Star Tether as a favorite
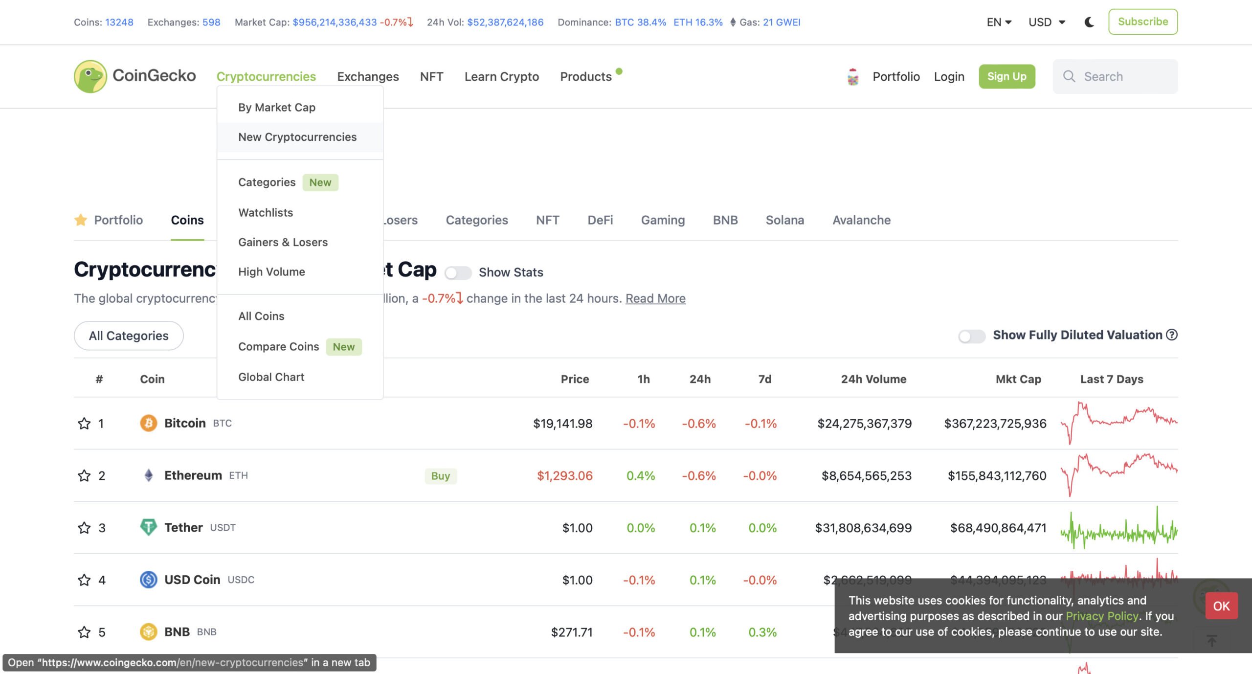 (x=84, y=528)
